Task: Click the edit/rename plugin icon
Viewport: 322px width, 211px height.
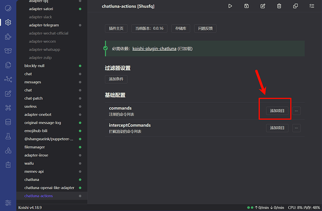Action: click(263, 6)
